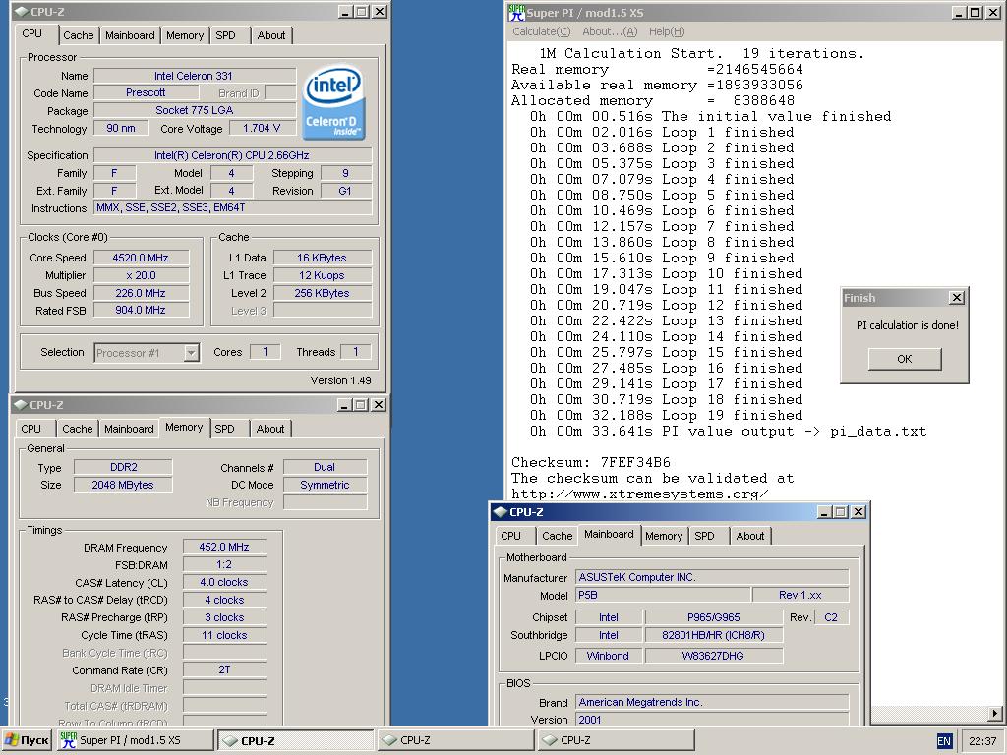Switch to Mainboard tab in top CPU-Z window

[130, 36]
